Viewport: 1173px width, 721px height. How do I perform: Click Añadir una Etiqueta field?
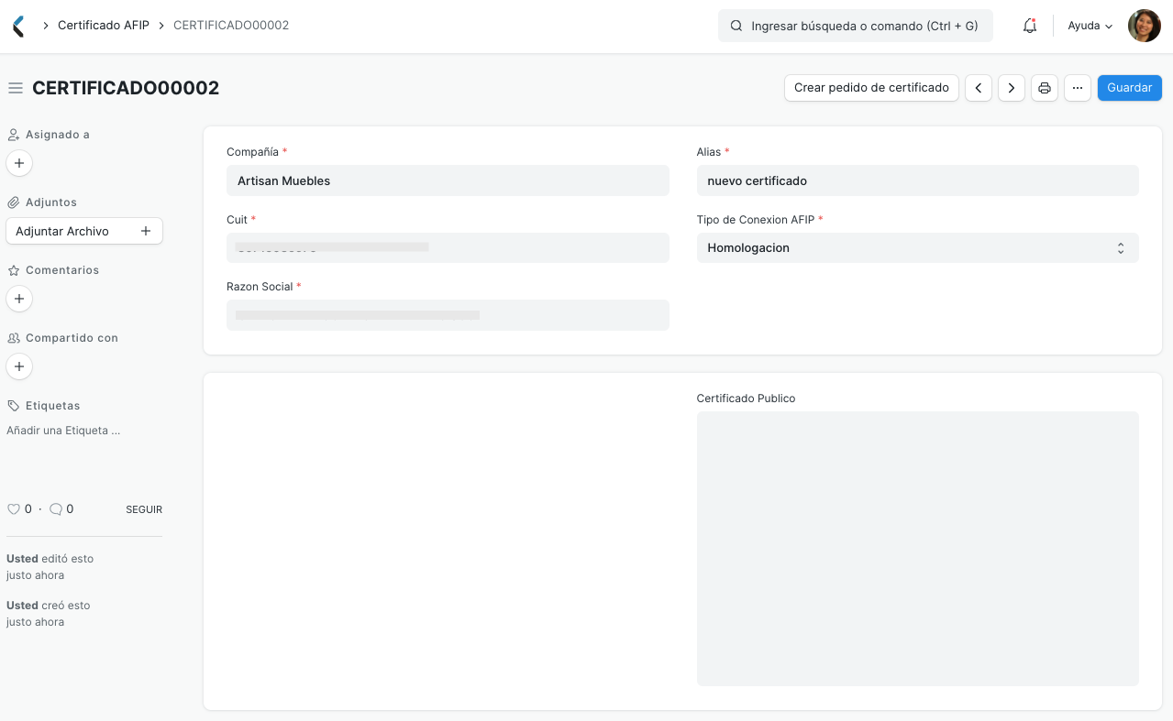(x=63, y=431)
